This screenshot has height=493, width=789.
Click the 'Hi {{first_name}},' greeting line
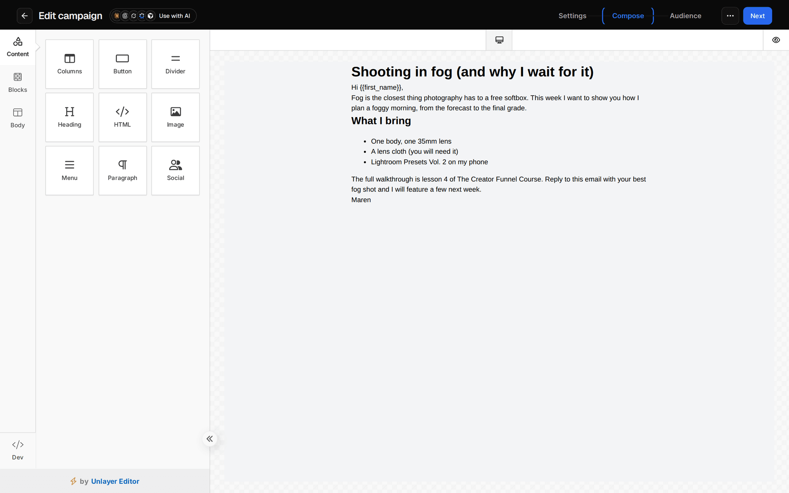pyautogui.click(x=377, y=87)
